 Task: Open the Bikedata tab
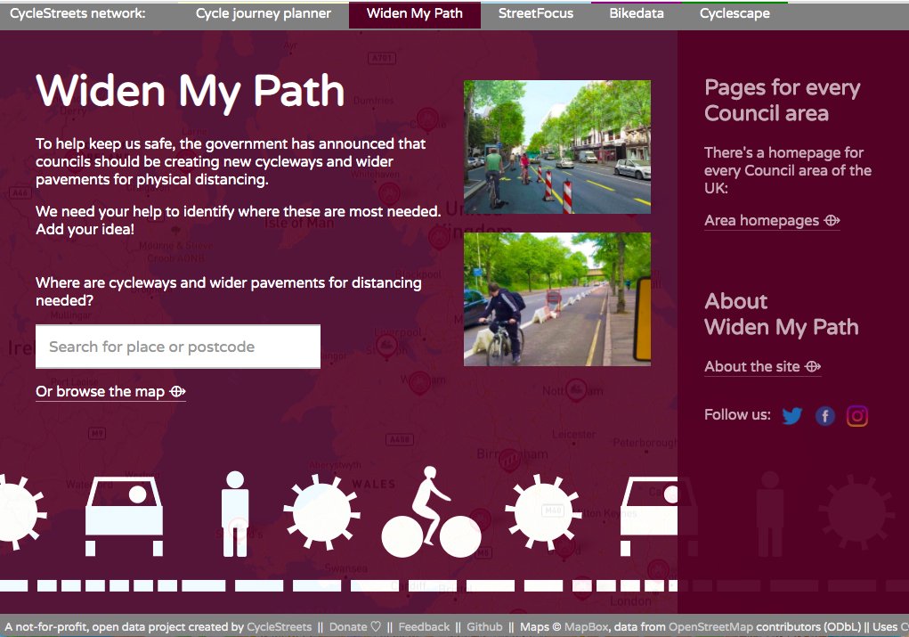tap(636, 14)
